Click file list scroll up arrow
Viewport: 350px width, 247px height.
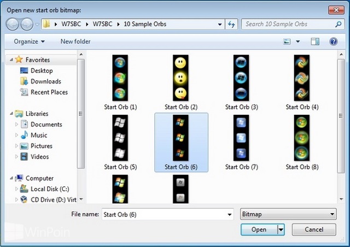click(341, 54)
